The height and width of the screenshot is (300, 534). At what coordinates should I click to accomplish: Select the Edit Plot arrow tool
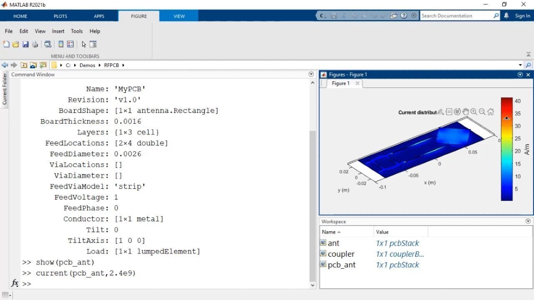(84, 44)
